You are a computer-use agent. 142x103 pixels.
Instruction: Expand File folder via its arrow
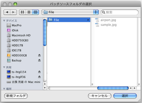pos(88,20)
